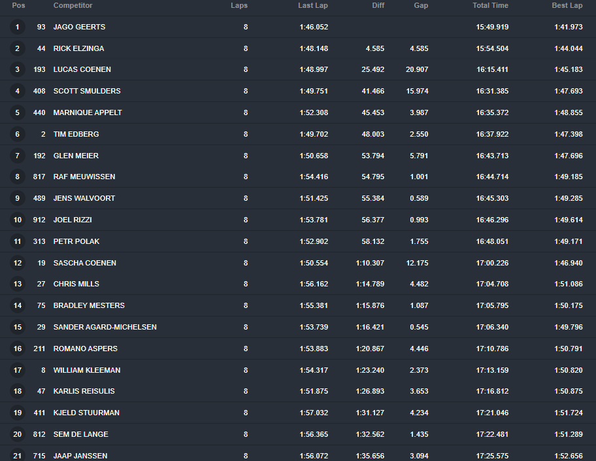This screenshot has height=461, width=596.
Task: Click the Gap column header
Action: 421,6
